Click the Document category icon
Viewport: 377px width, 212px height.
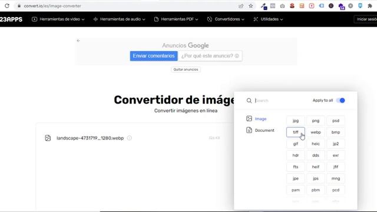pyautogui.click(x=249, y=130)
